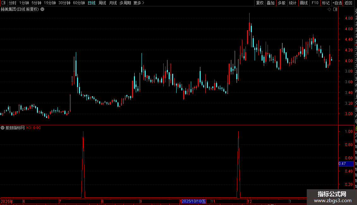
Task: Select the 30分钟 period tab
Action: pyautogui.click(x=64, y=3)
